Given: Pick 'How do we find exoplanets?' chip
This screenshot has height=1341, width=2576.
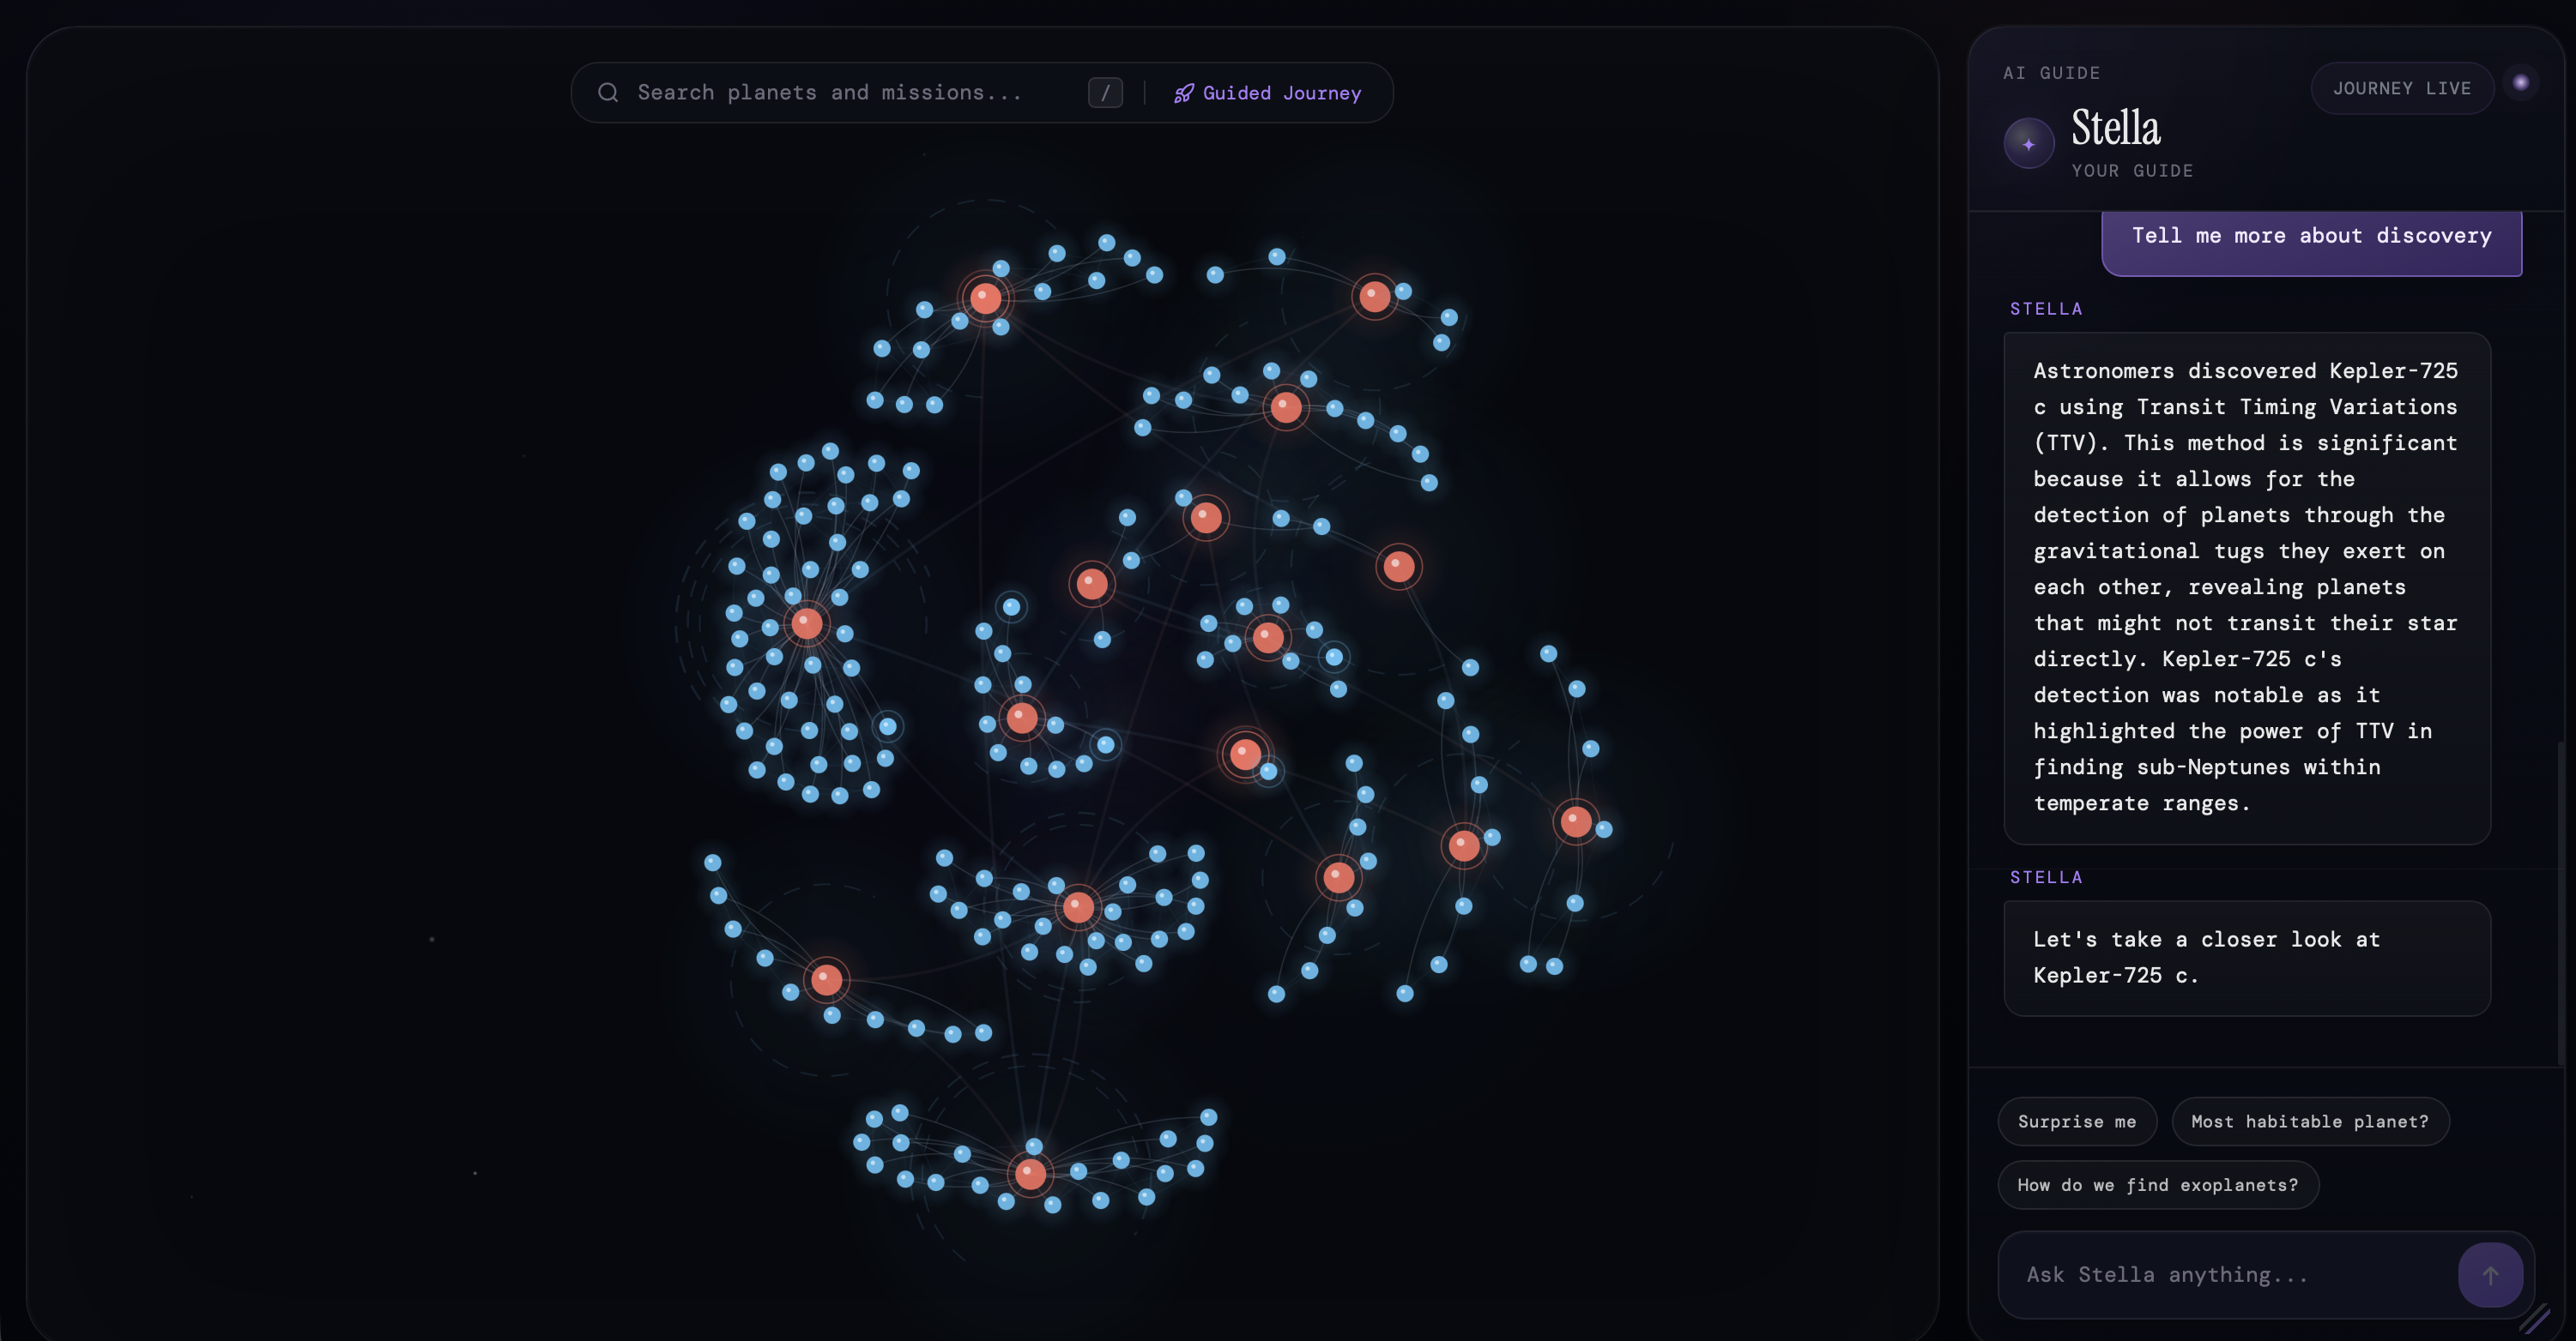Looking at the screenshot, I should pyautogui.click(x=2157, y=1185).
